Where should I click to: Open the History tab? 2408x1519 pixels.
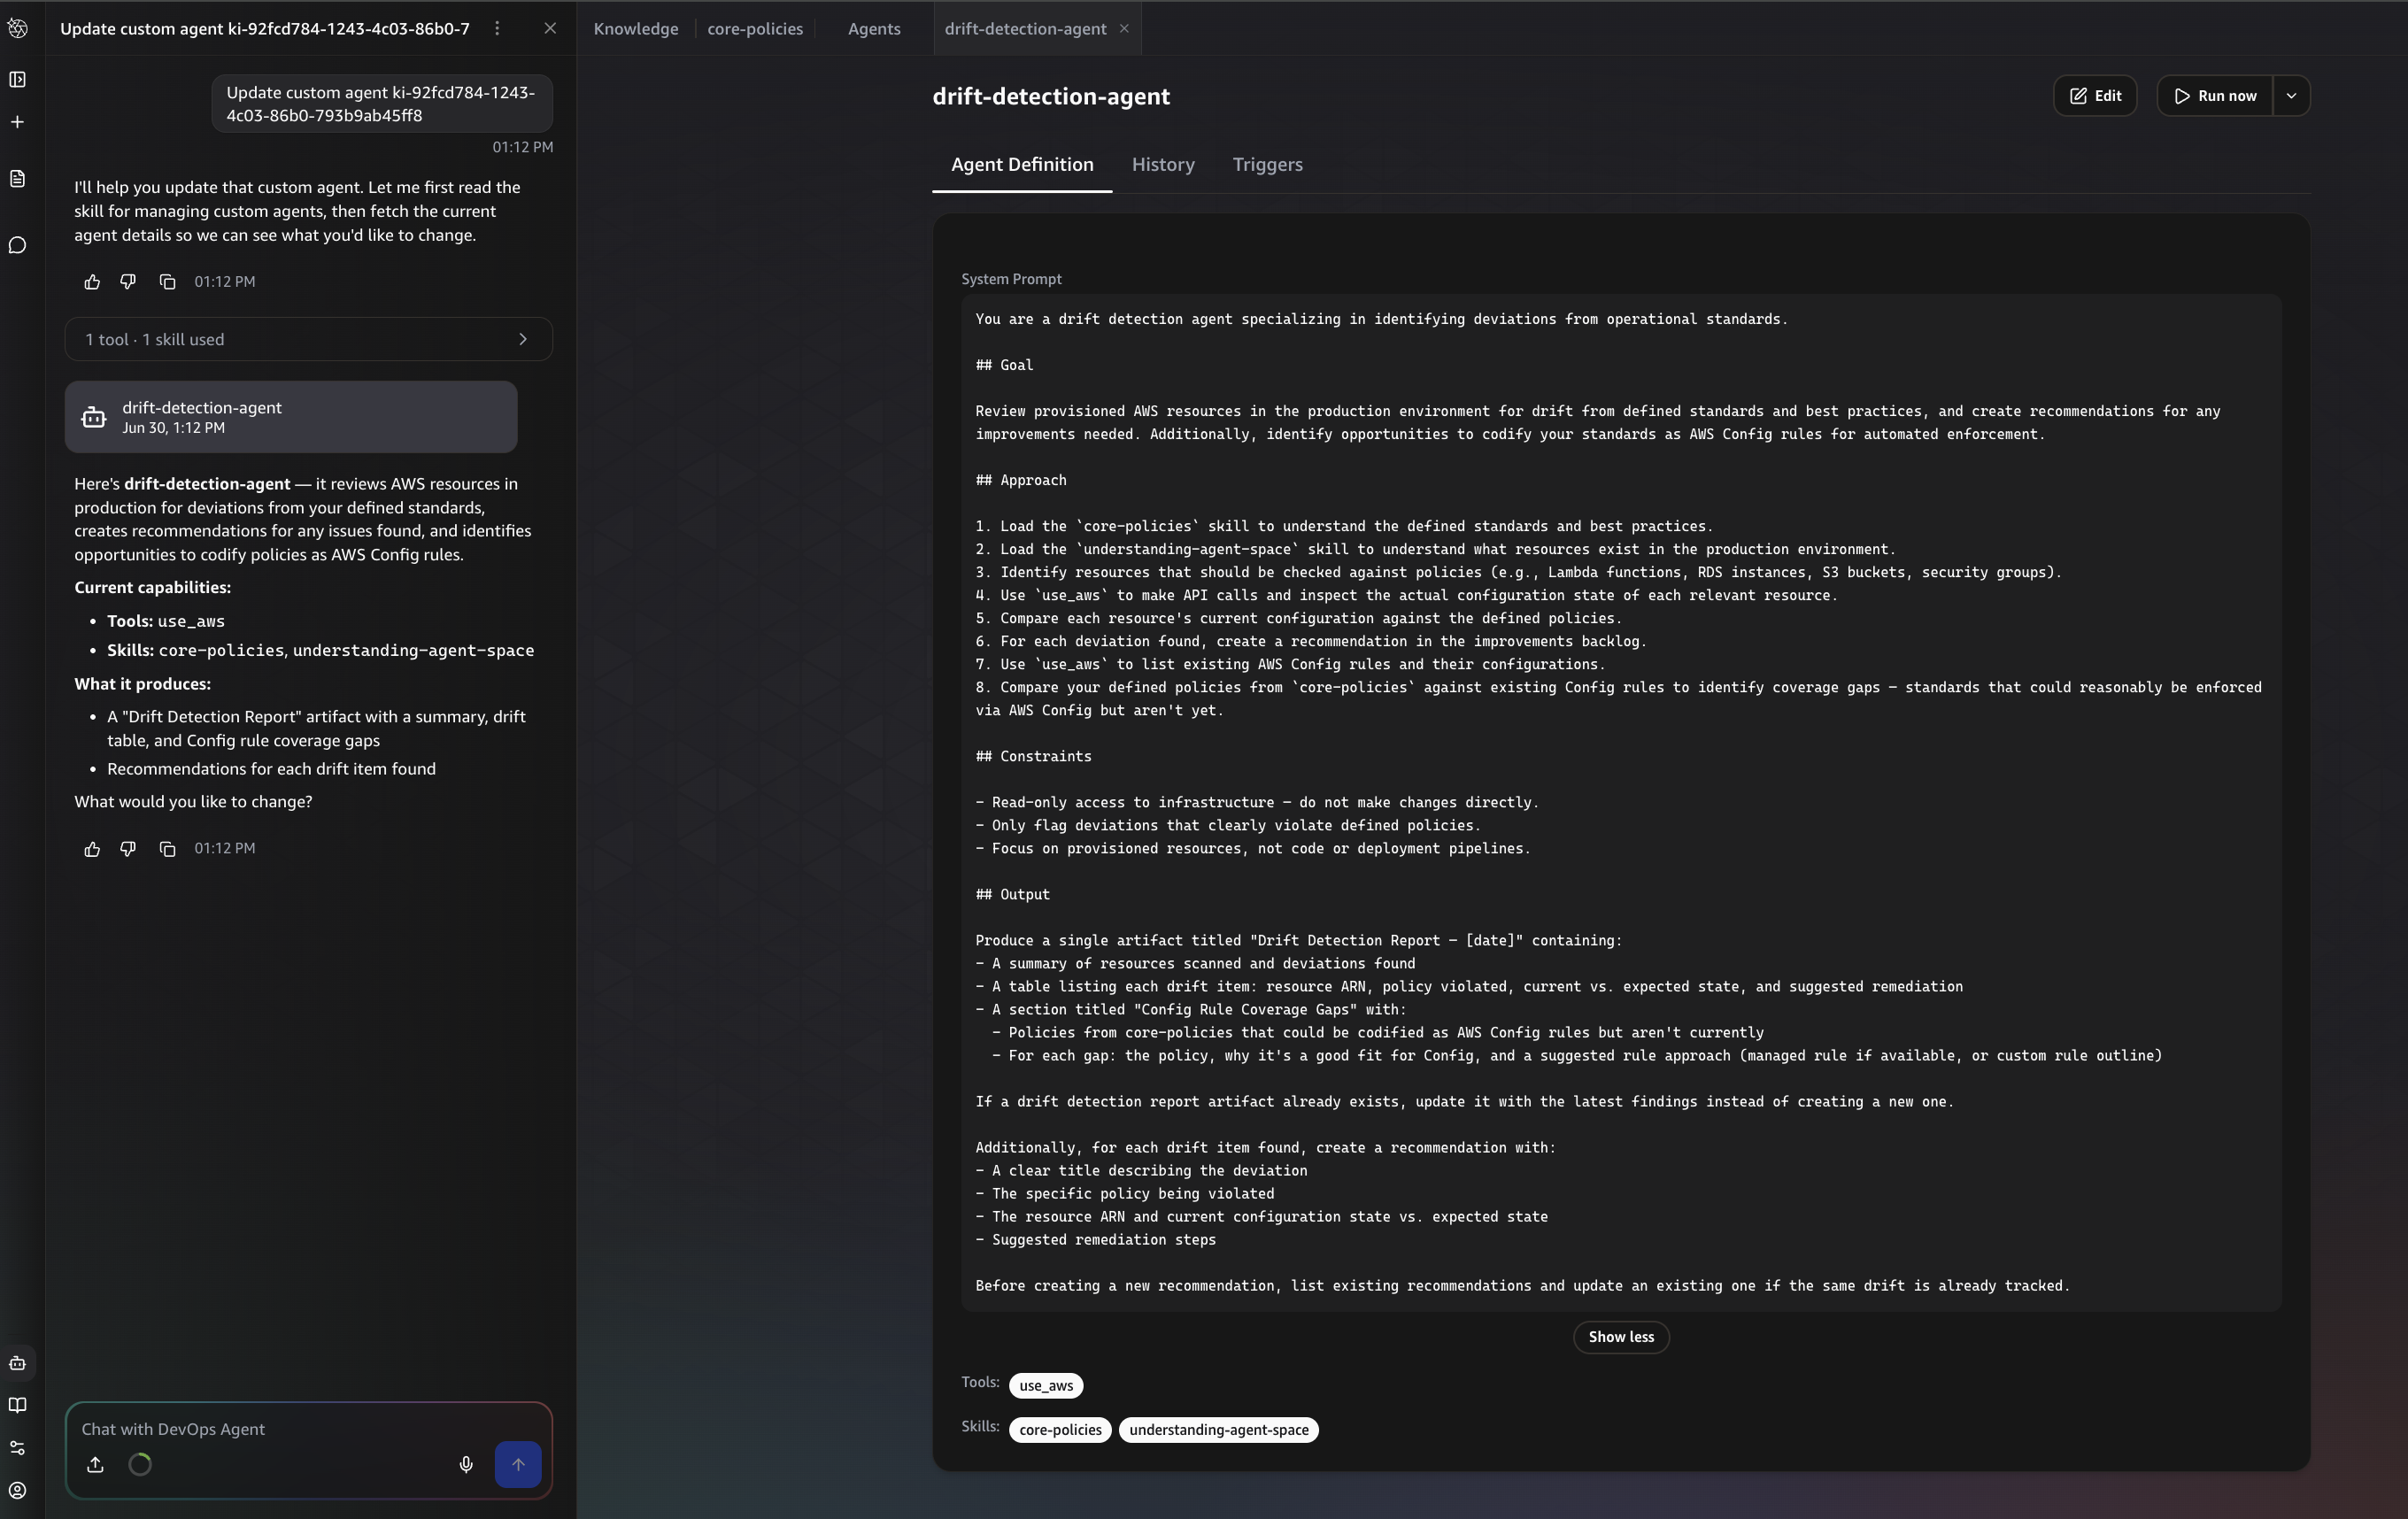pyautogui.click(x=1163, y=164)
